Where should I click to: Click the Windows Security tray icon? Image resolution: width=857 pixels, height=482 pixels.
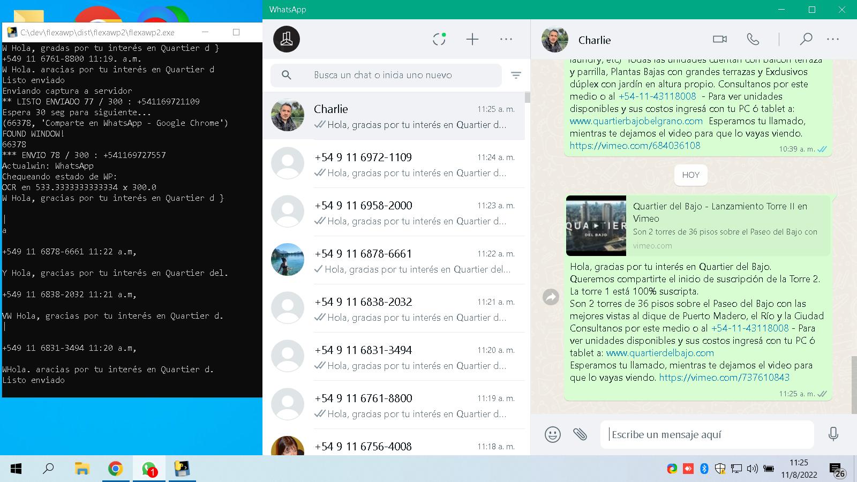point(720,469)
